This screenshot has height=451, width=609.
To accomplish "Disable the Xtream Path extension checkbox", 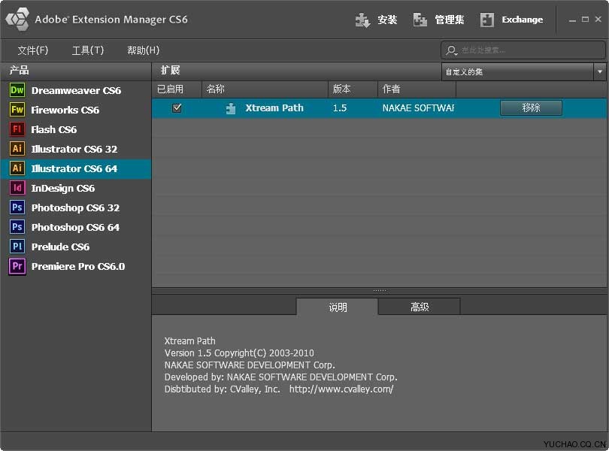I will 177,107.
